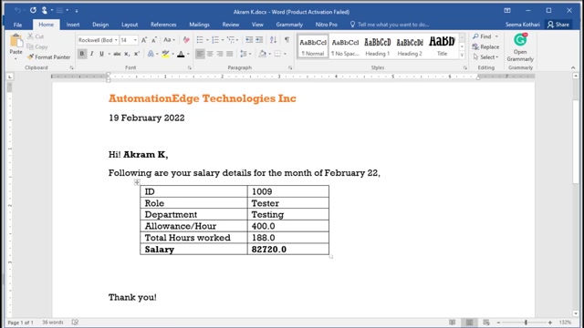Apply strikethrough formatting
Viewport: 584px width, 328px height.
coord(117,54)
